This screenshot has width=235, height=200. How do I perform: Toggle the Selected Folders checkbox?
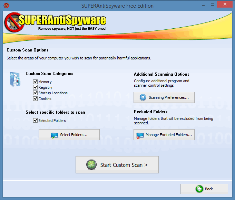tap(35, 121)
